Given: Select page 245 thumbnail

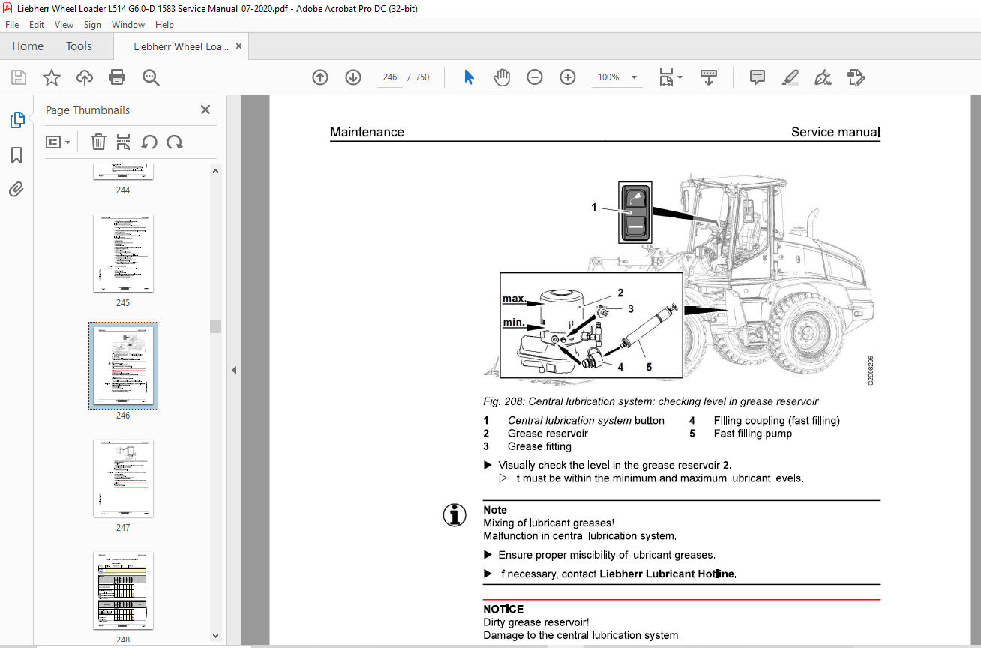Looking at the screenshot, I should [x=123, y=253].
